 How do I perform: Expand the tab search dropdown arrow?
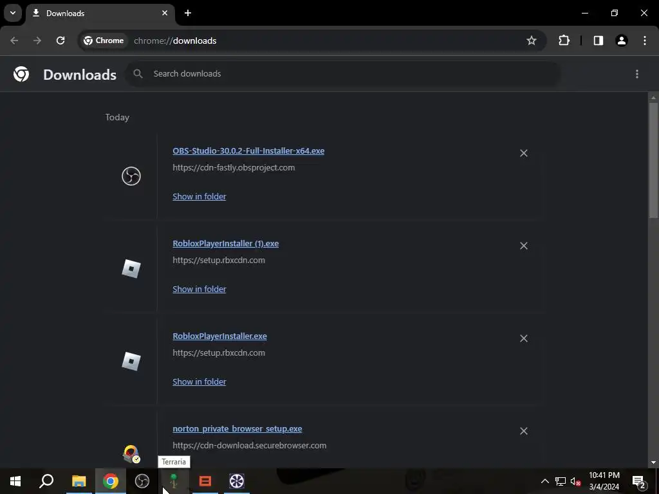pyautogui.click(x=13, y=13)
